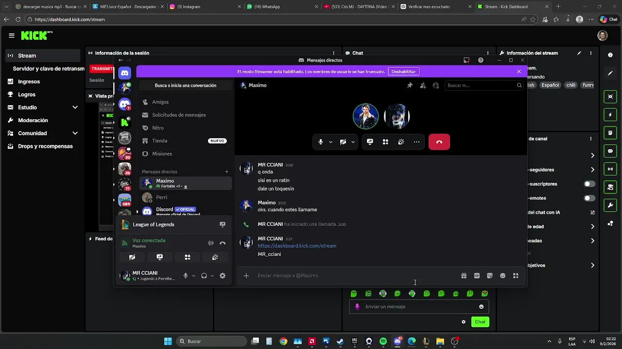Open Misiones in the Discord sidebar
622x349 pixels.
tap(185, 154)
